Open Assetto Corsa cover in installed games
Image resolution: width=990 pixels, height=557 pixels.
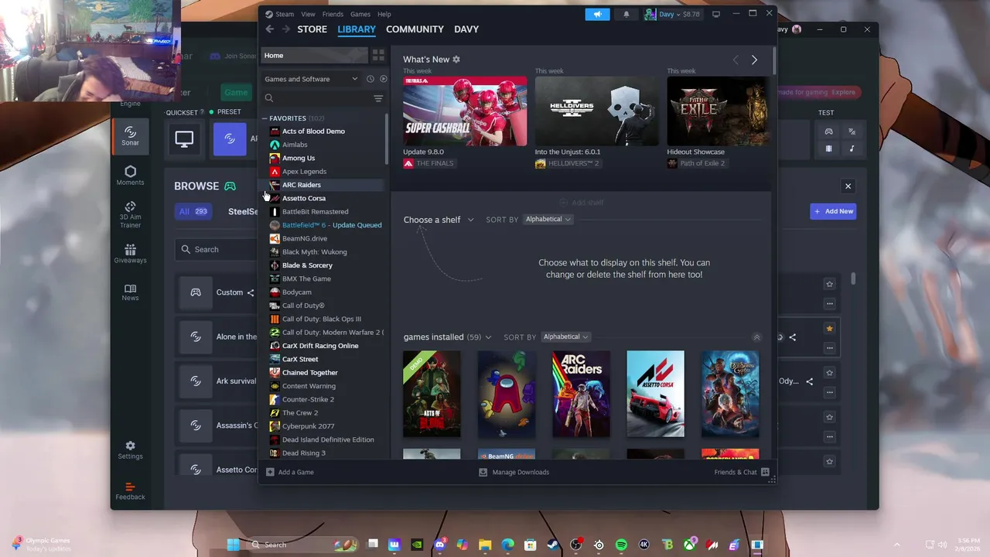click(x=655, y=394)
